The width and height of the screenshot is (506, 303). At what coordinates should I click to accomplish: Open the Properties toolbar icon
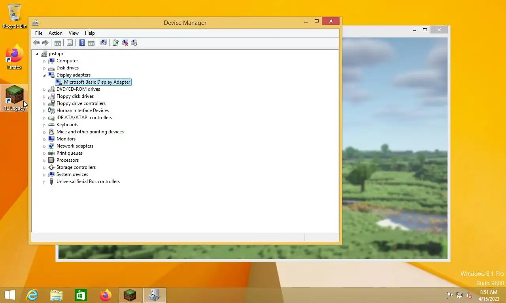point(70,43)
